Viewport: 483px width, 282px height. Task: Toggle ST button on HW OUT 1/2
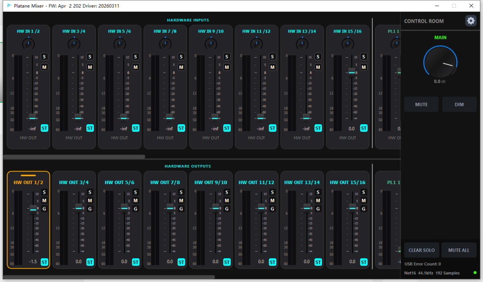coord(44,262)
